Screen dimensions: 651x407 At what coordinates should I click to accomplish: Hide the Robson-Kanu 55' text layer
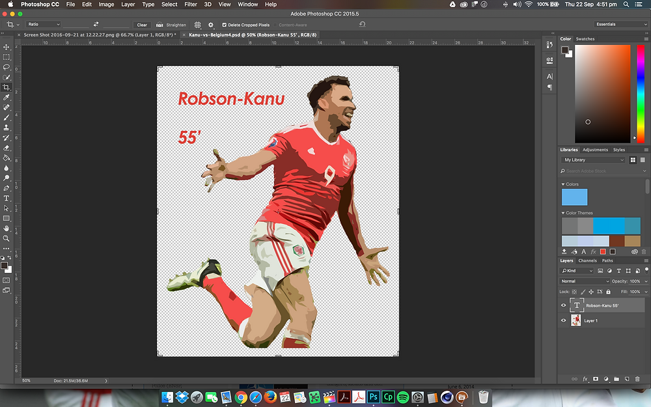(563, 305)
